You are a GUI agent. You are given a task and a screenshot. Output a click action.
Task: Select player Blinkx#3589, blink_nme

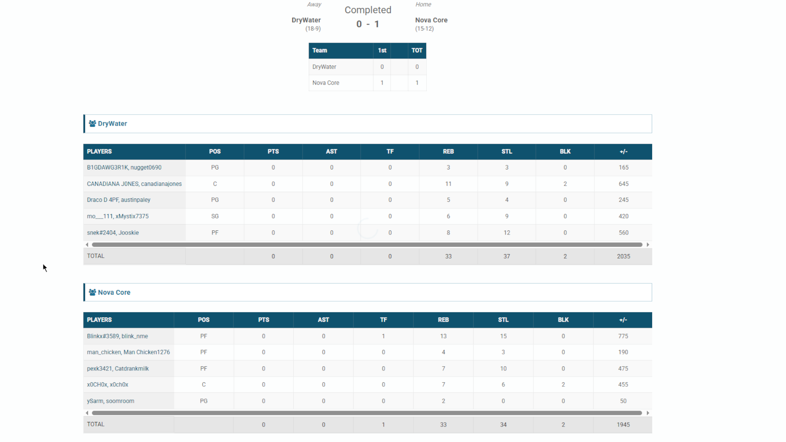click(117, 336)
